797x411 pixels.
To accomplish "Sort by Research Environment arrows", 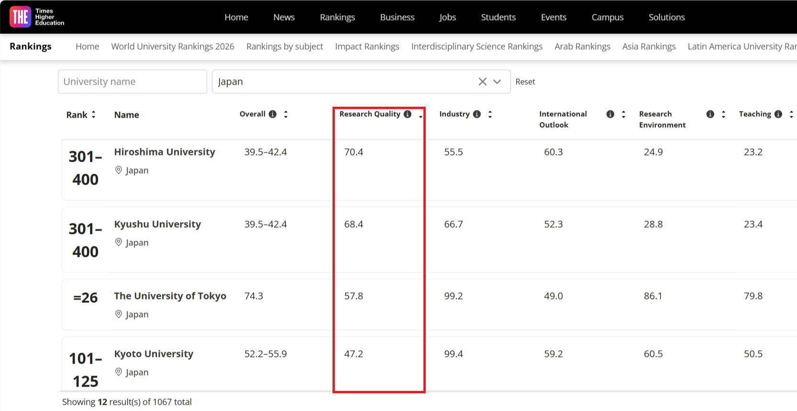I will coord(723,114).
